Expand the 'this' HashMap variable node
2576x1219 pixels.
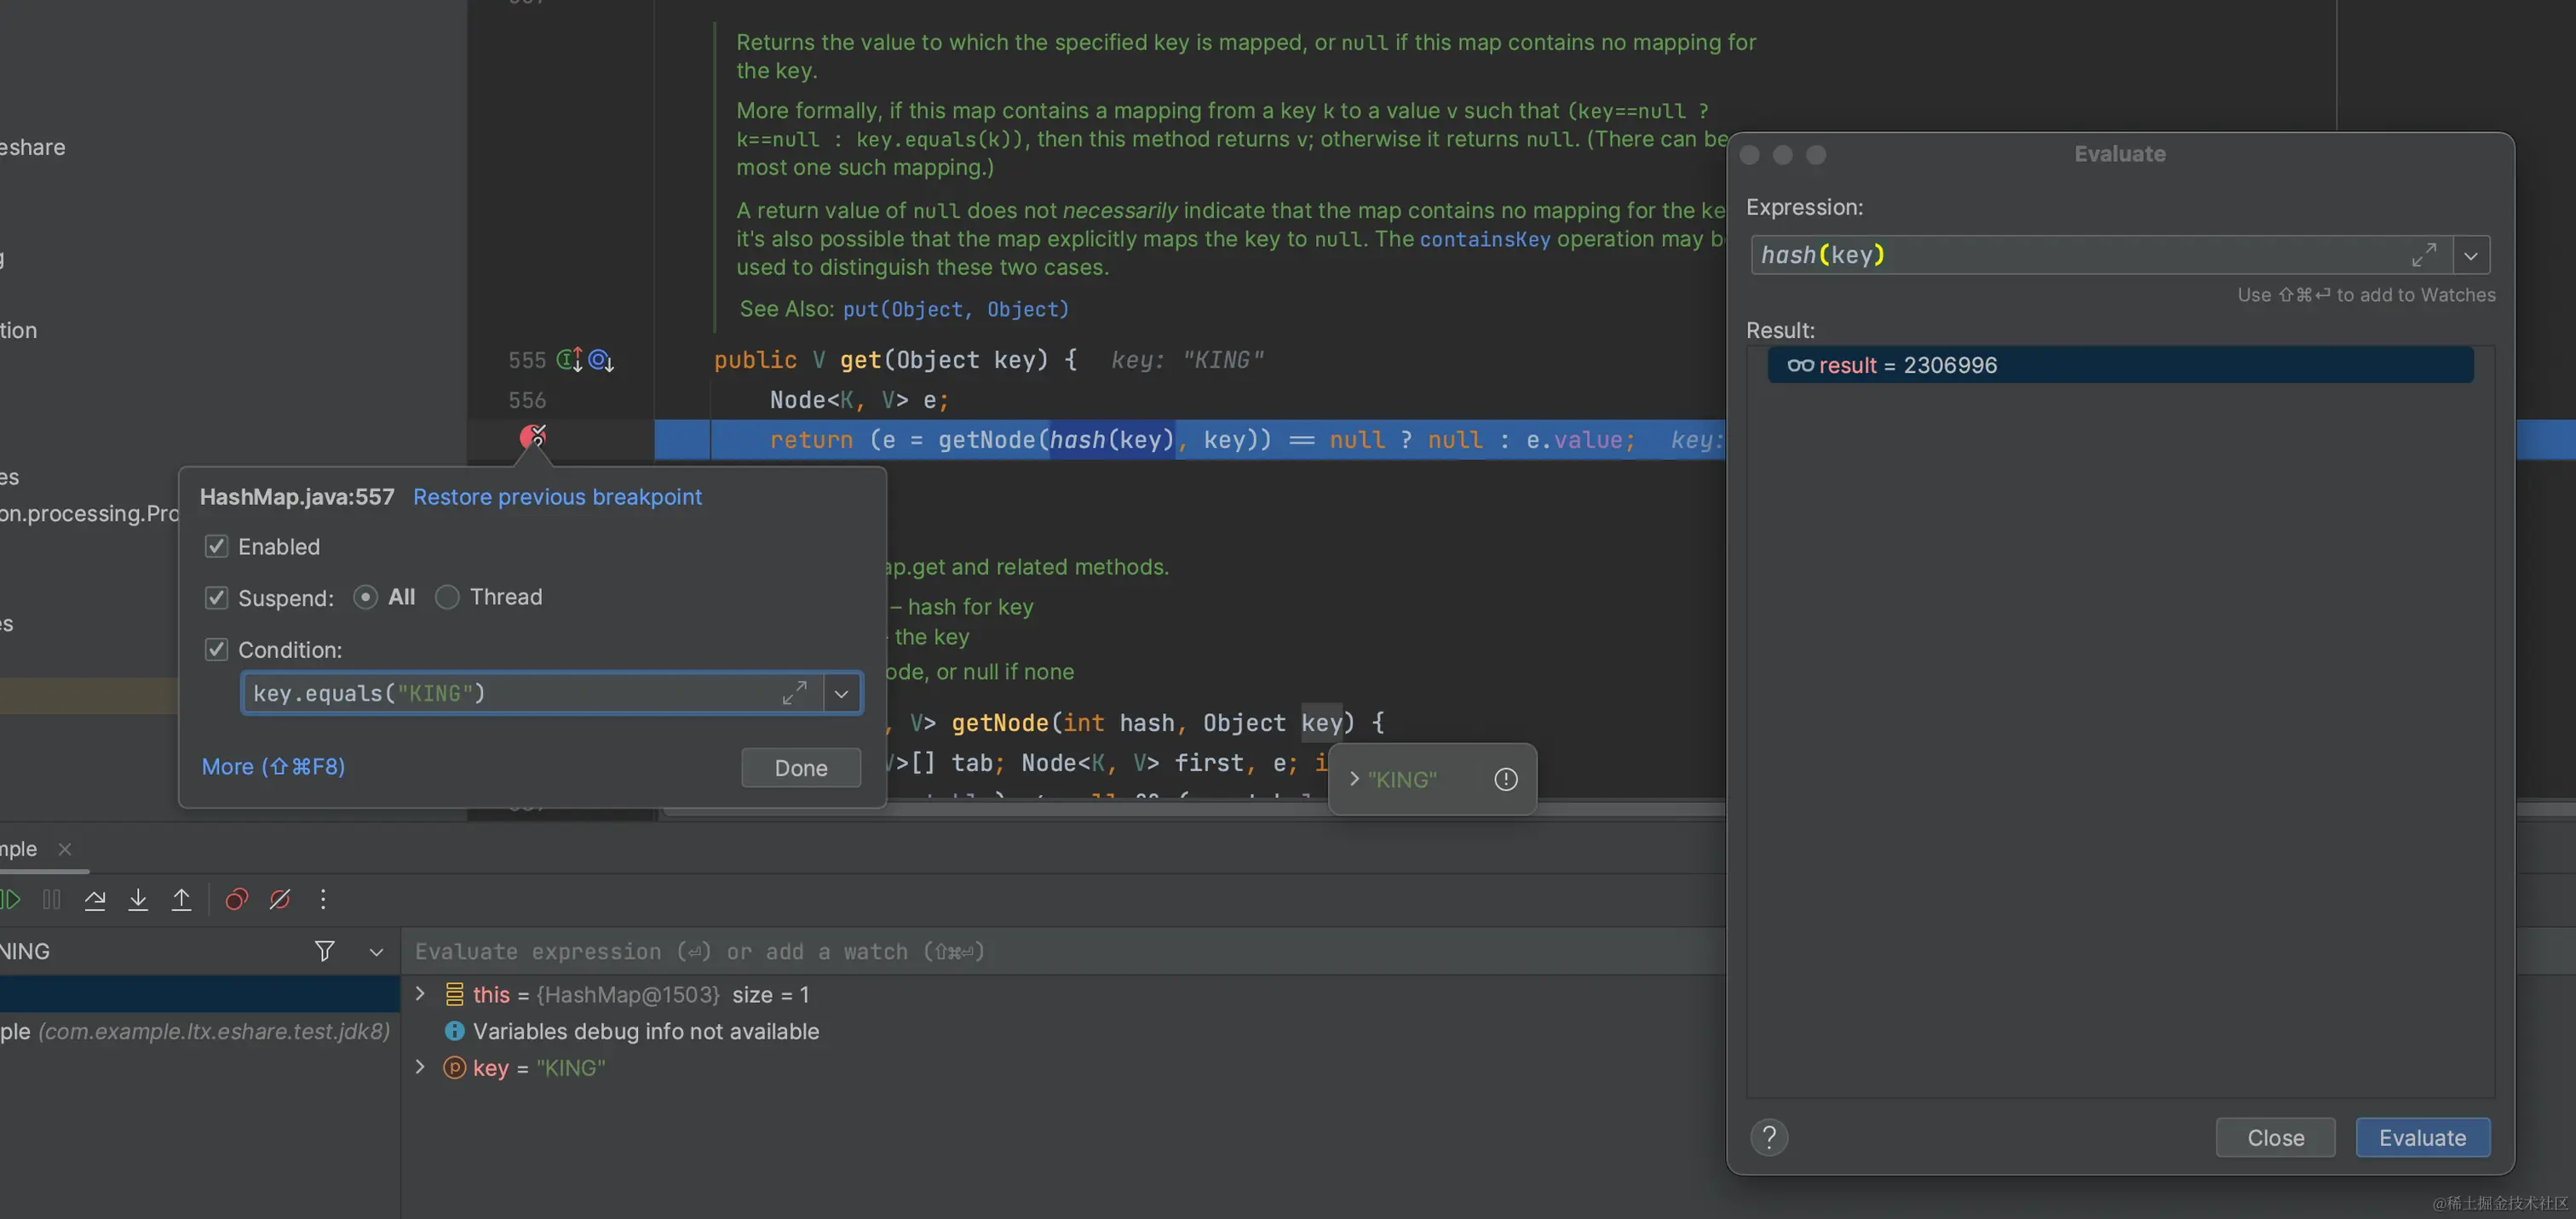click(x=420, y=994)
